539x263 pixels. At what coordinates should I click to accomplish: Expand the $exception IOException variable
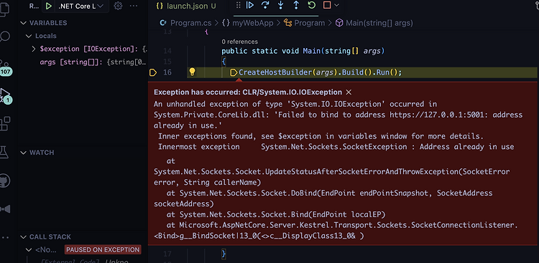[x=33, y=49]
